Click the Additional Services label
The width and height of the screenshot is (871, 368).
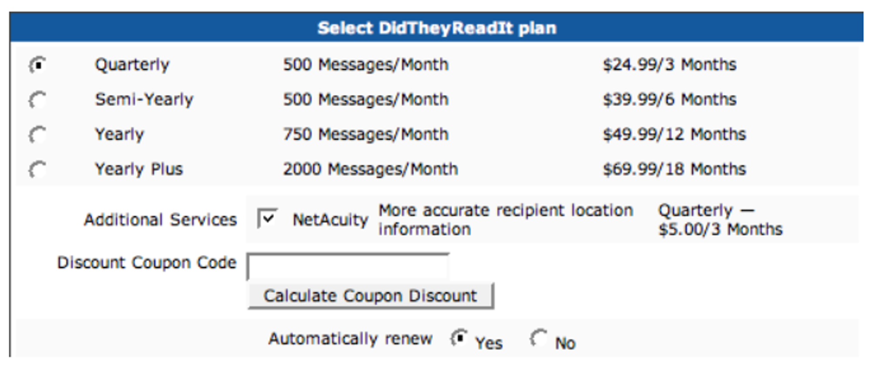[160, 220]
